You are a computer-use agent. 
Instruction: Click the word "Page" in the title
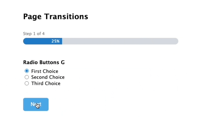[32, 17]
